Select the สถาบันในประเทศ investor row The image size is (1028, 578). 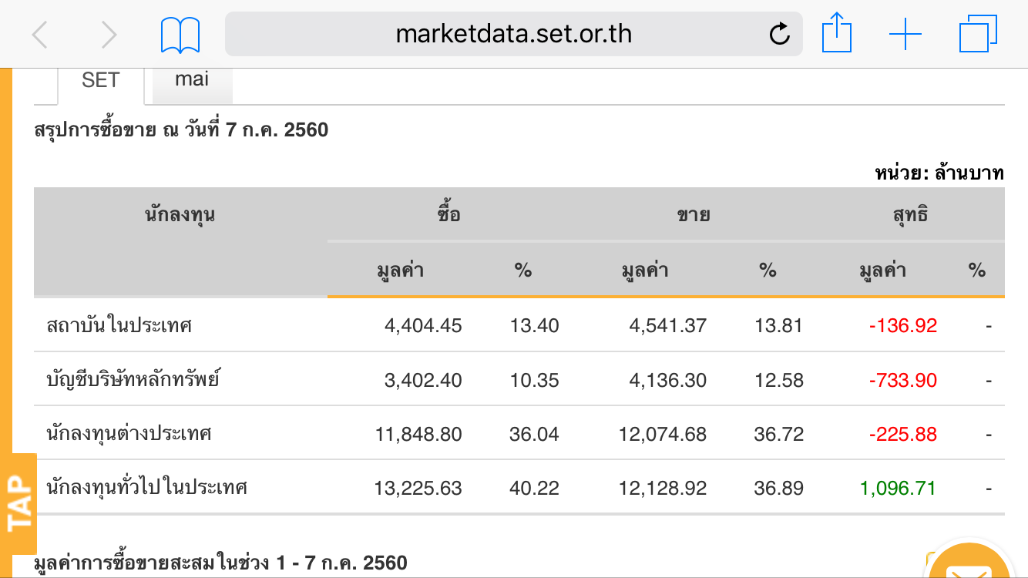pyautogui.click(x=119, y=325)
